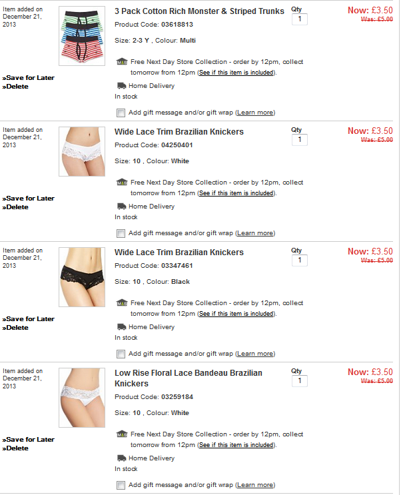Open Learn more link under Striped Trunks
403x495 pixels.
coord(255,113)
